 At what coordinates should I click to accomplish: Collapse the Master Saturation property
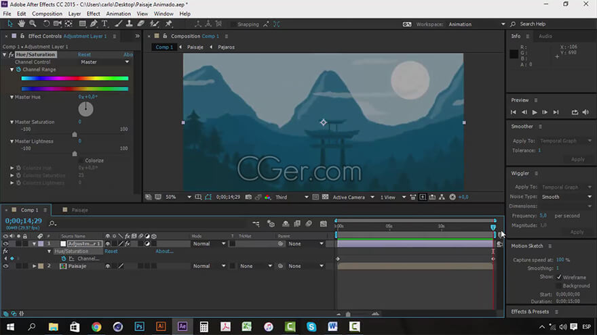tap(12, 122)
